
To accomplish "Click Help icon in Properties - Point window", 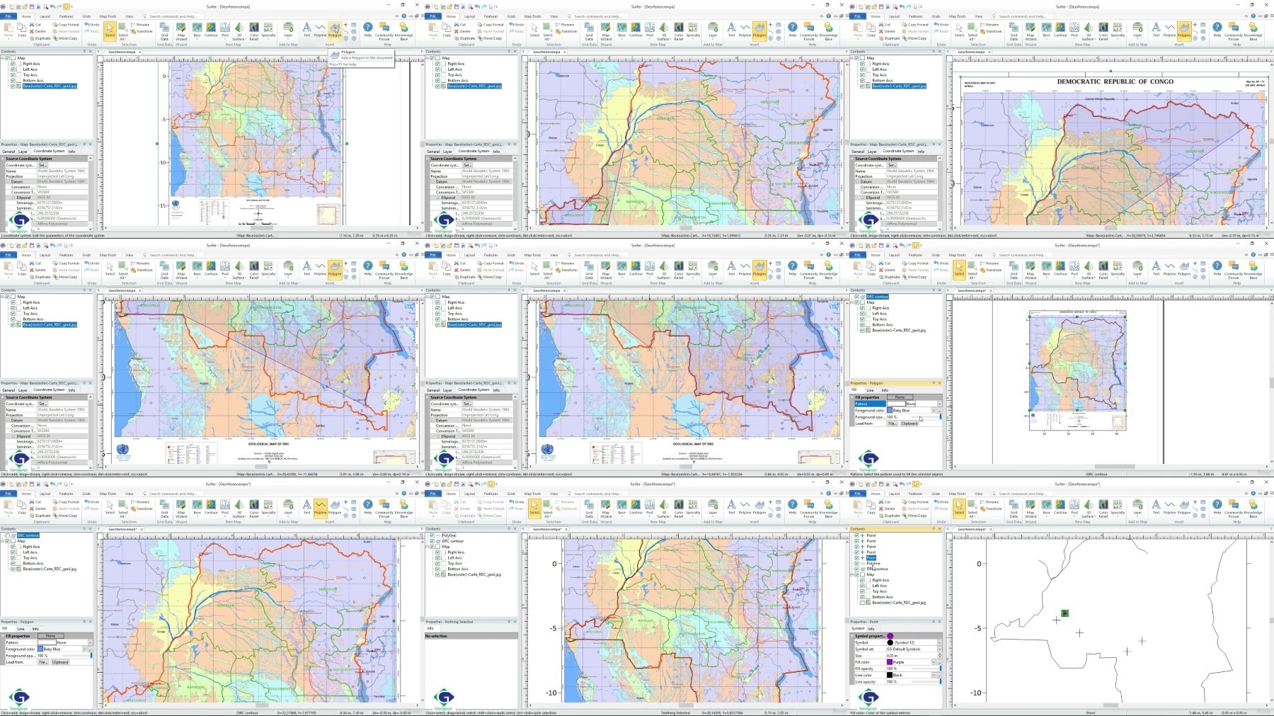I will [1217, 507].
